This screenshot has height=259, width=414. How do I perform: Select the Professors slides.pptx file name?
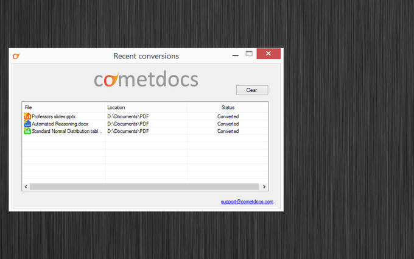tap(54, 116)
